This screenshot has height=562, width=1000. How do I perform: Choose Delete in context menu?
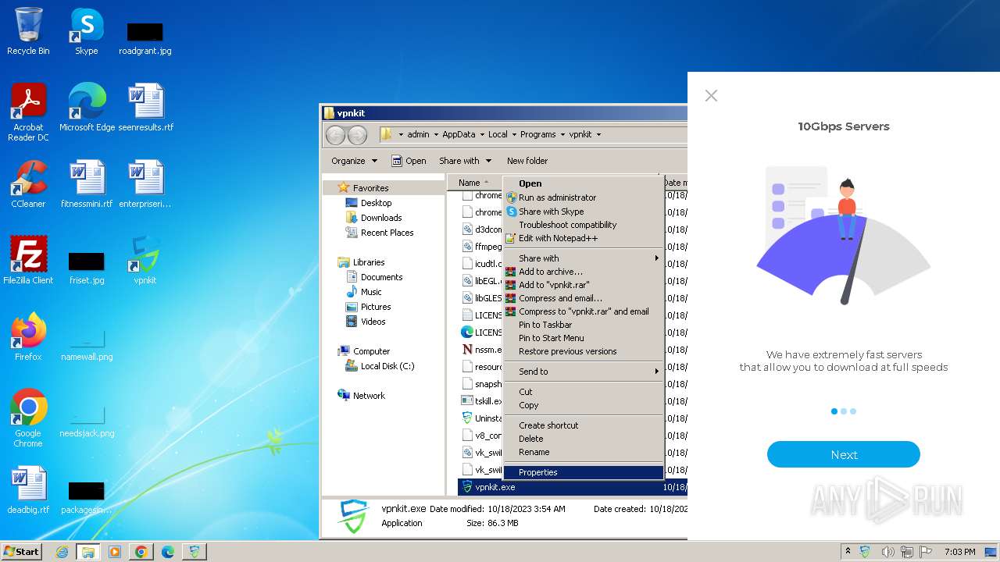tap(584, 439)
